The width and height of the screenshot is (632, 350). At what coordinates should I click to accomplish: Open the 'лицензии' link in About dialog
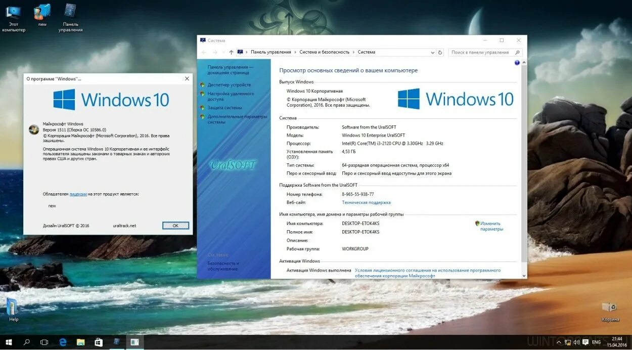click(78, 194)
